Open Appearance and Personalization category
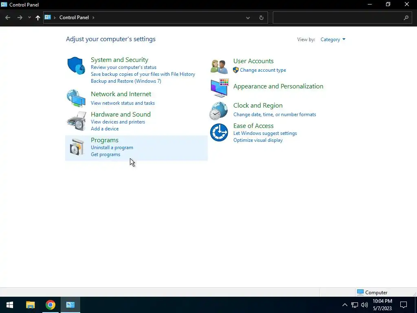Screen dimensions: 417x313 (278, 86)
